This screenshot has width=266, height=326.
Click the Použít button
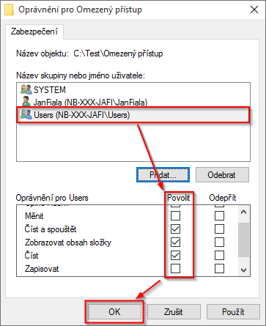(233, 312)
